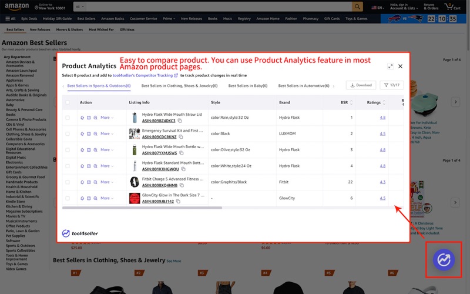Copy ASIN B01KXHGWQU with its copy icon
Viewport: 470px width, 294px height.
click(183, 169)
